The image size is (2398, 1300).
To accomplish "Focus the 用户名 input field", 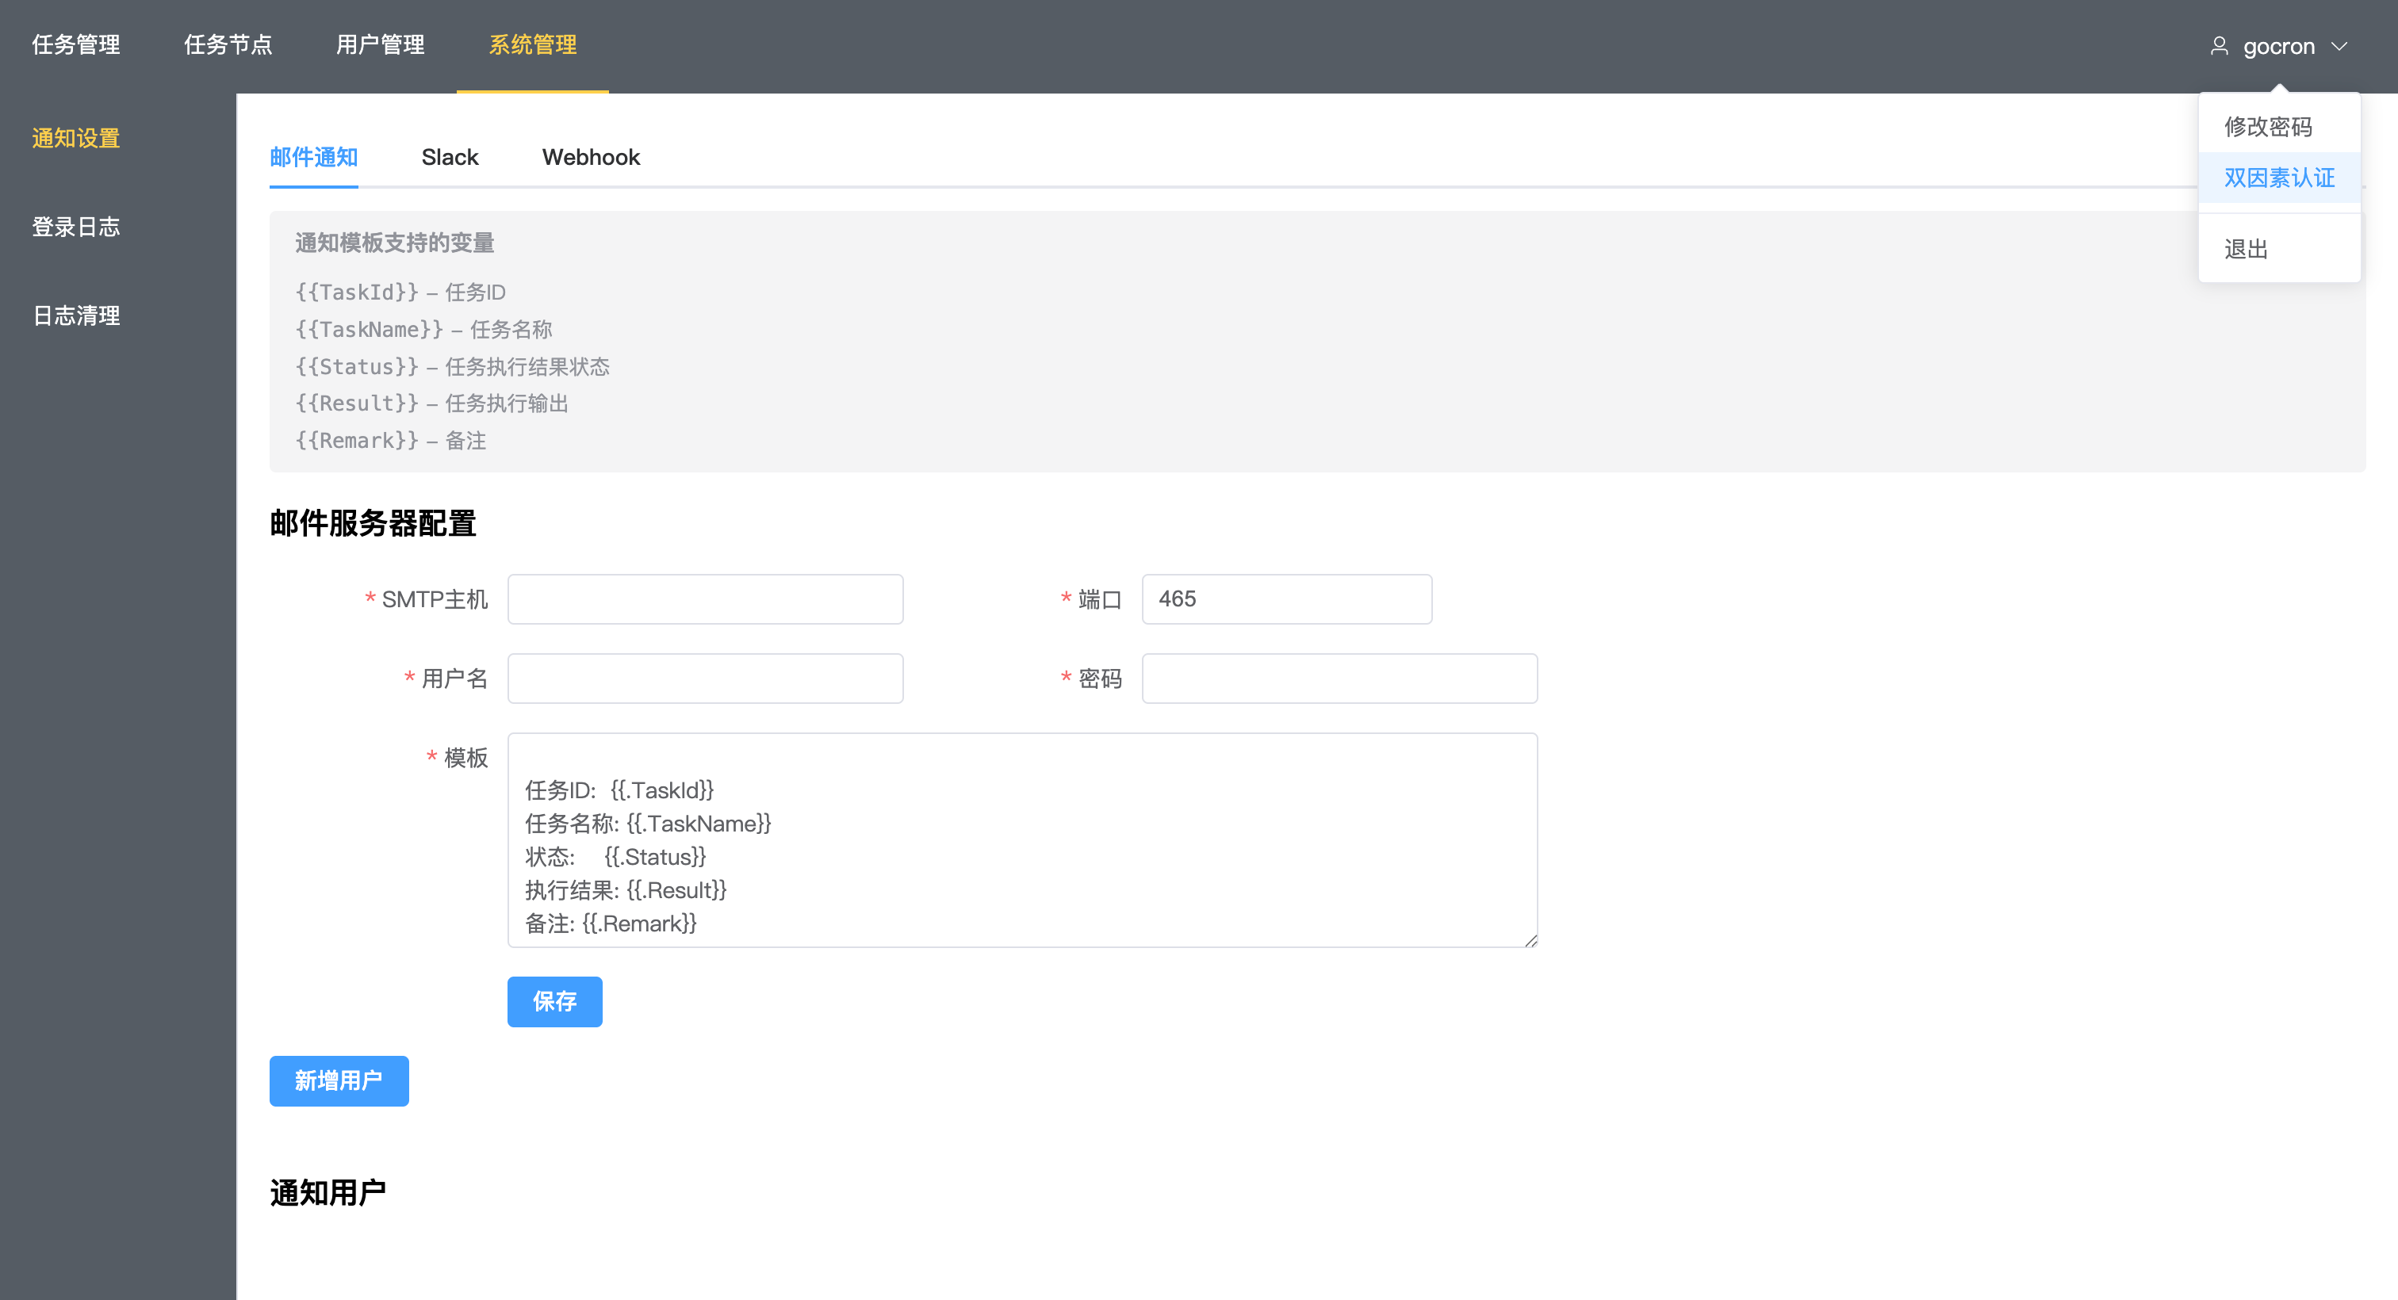I will [705, 679].
